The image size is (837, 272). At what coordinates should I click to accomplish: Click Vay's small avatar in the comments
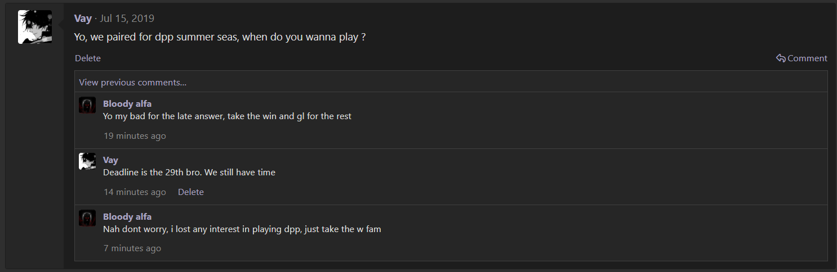coord(87,161)
